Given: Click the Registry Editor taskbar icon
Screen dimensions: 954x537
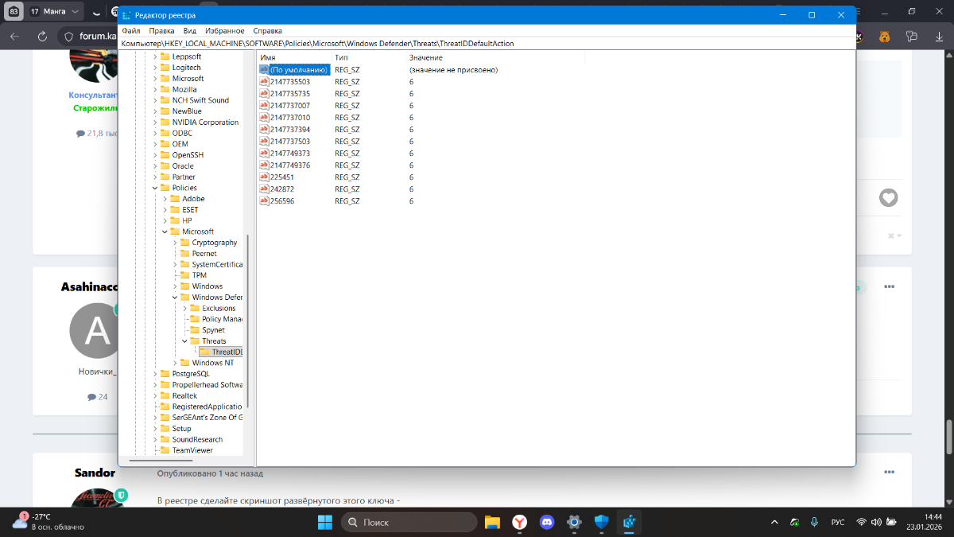Looking at the screenshot, I should click(629, 523).
